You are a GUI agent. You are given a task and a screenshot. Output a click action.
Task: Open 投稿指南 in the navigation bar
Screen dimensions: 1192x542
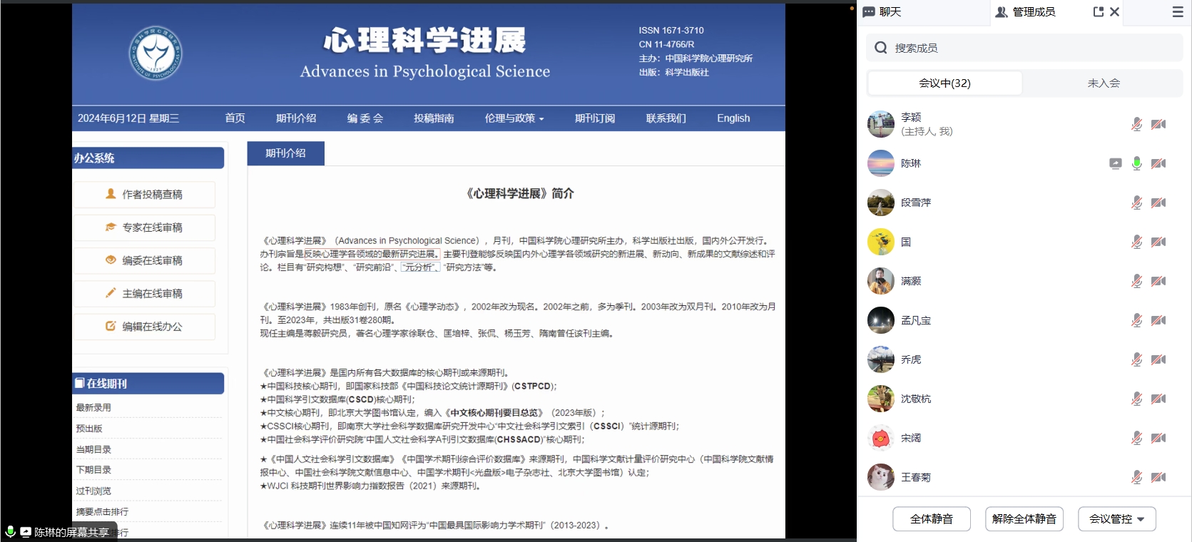coord(434,118)
